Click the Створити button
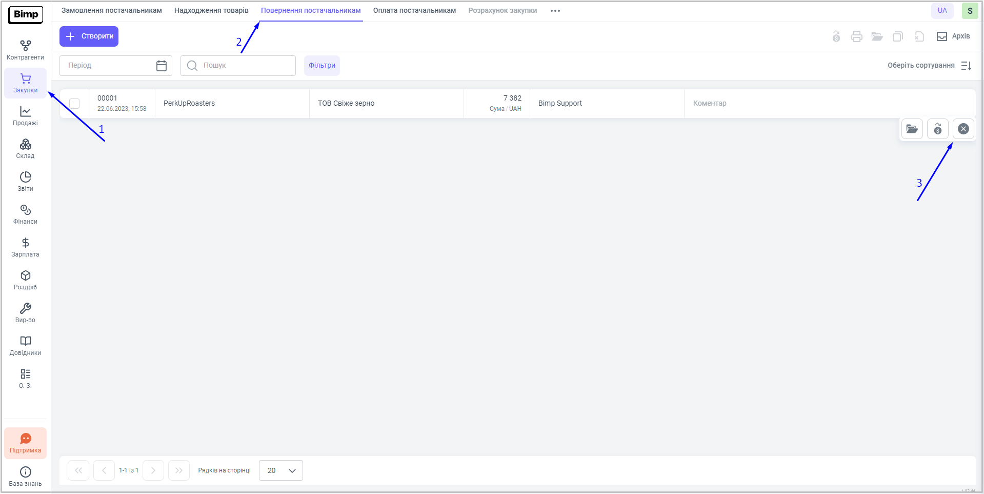The image size is (984, 494). [89, 36]
